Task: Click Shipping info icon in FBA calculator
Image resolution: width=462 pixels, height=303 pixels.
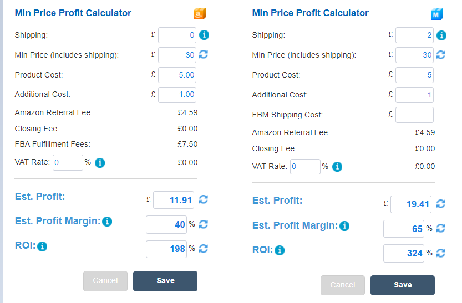Action: [x=204, y=35]
